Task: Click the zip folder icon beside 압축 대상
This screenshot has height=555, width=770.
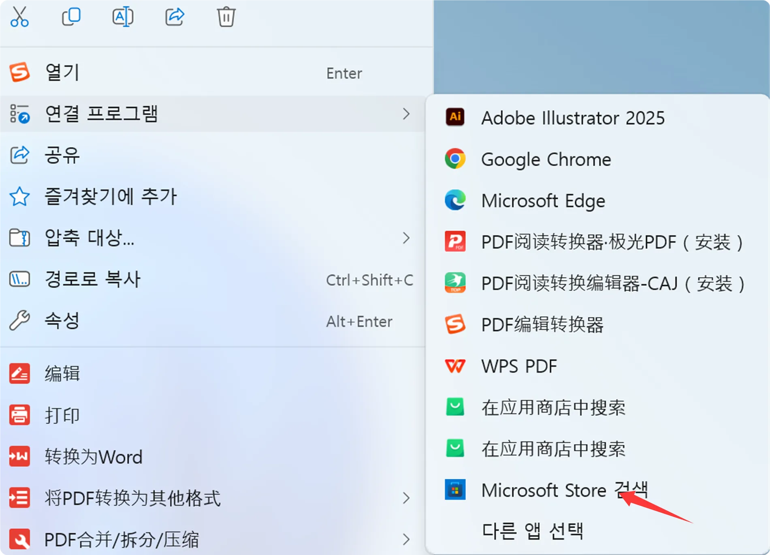Action: [x=19, y=238]
